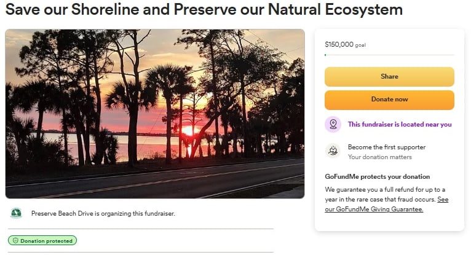Click the fundraiser goal progress bar
Image resolution: width=471 pixels, height=255 pixels.
[389, 55]
